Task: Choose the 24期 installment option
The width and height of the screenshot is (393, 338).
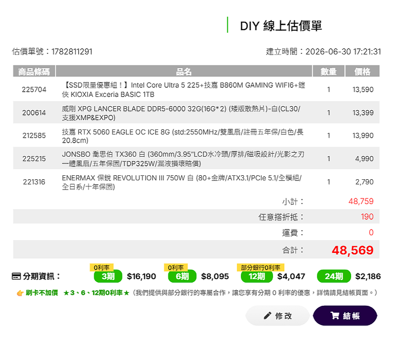Action: pos(334,276)
